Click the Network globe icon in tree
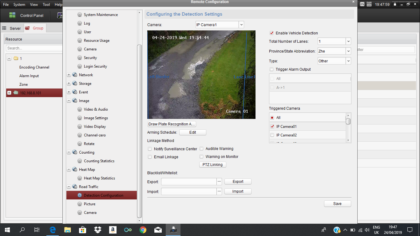420x236 pixels. point(75,75)
